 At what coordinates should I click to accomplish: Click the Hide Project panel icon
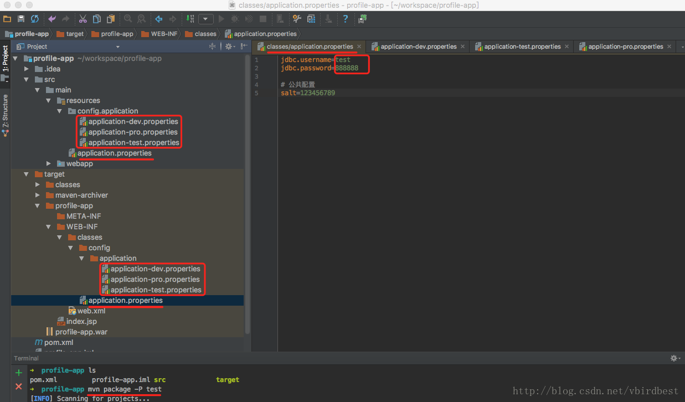point(244,47)
